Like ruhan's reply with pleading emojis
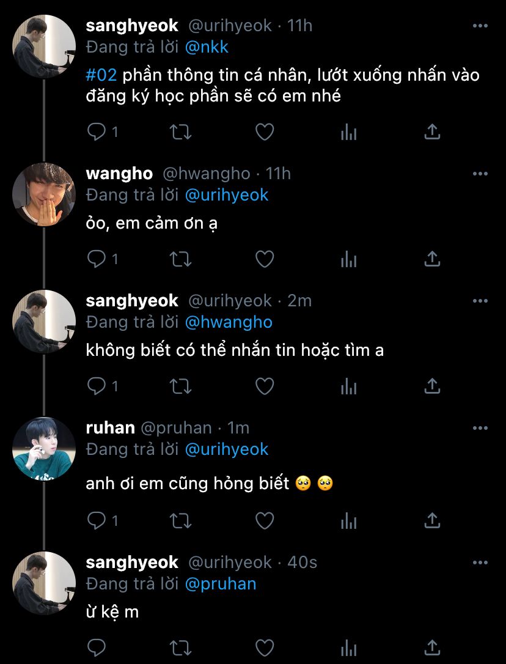This screenshot has width=506, height=664. pos(264,520)
